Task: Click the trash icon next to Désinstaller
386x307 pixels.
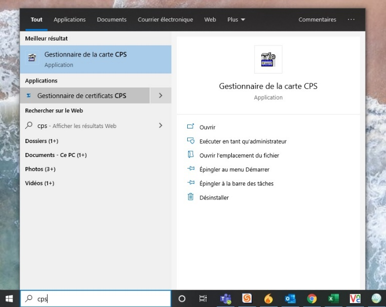Action: (191, 196)
